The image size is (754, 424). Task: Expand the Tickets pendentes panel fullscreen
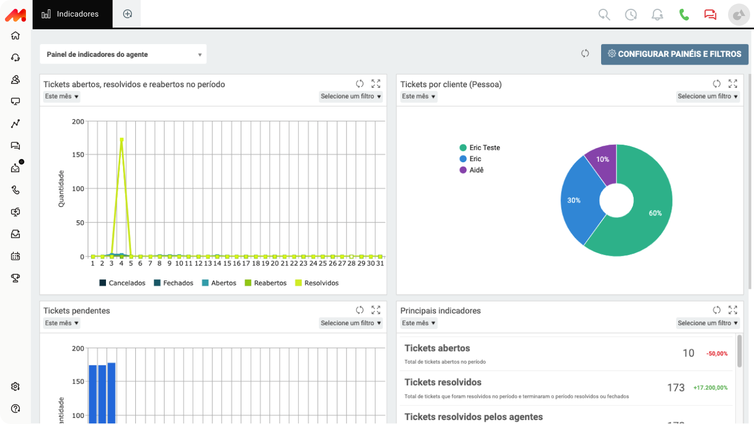376,310
